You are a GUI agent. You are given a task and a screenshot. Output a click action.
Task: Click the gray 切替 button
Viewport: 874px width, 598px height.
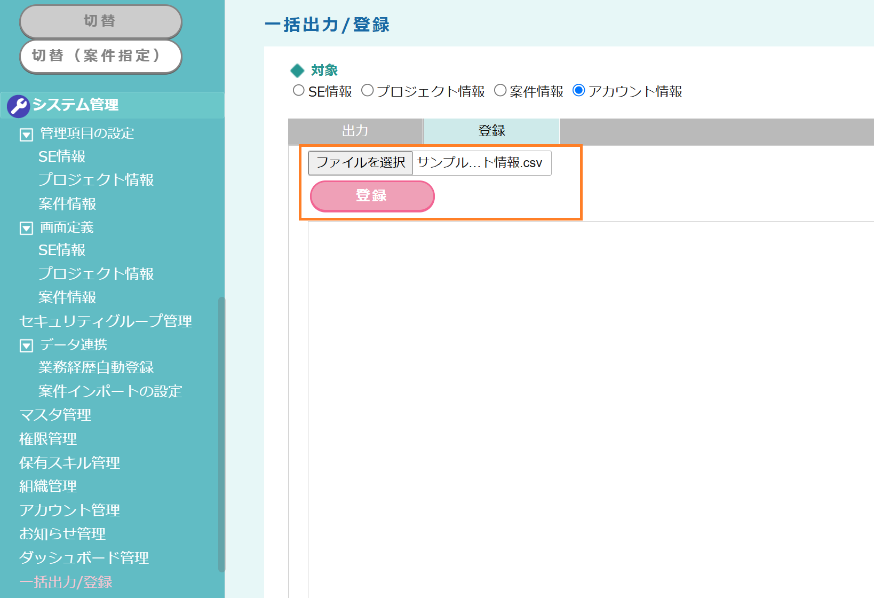[100, 21]
